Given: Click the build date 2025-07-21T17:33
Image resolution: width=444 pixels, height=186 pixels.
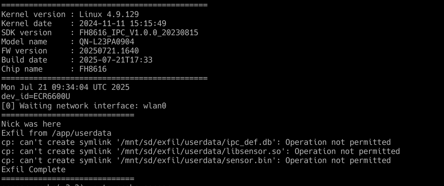Looking at the screenshot, I should pos(116,60).
